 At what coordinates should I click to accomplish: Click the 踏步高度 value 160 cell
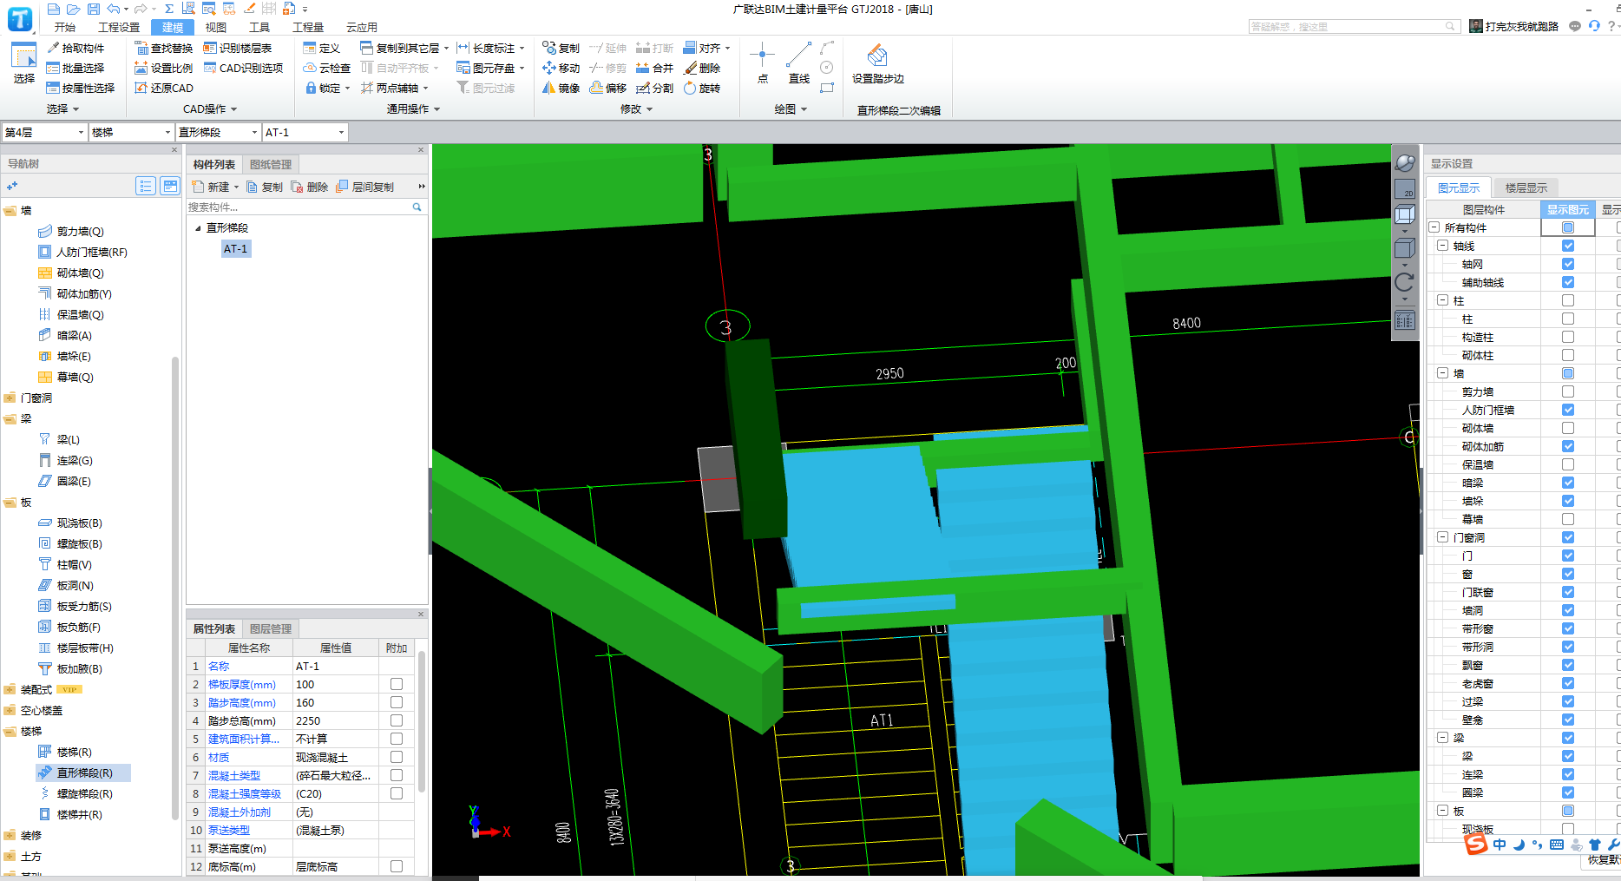[336, 702]
